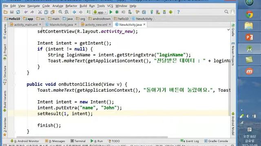
Task: Open the 4: Run tool window
Action: pyautogui.click(x=97, y=141)
